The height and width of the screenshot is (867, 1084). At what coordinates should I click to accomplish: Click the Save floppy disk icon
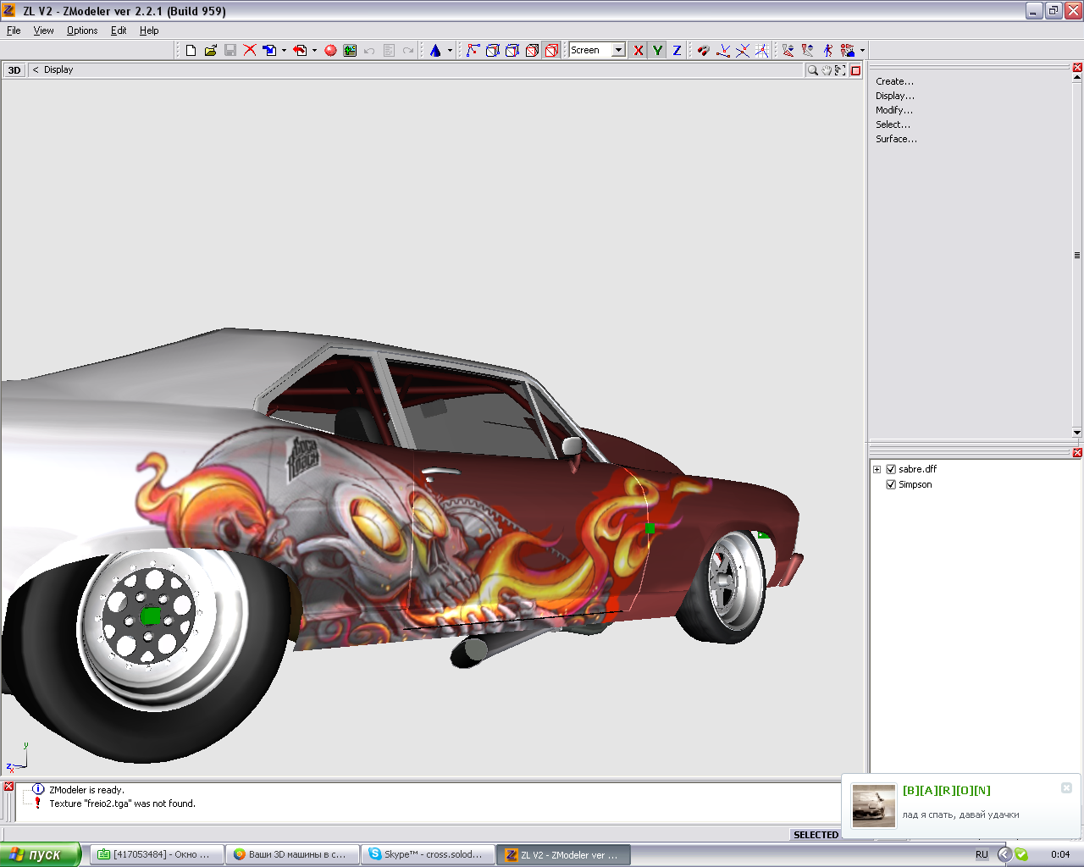point(230,50)
